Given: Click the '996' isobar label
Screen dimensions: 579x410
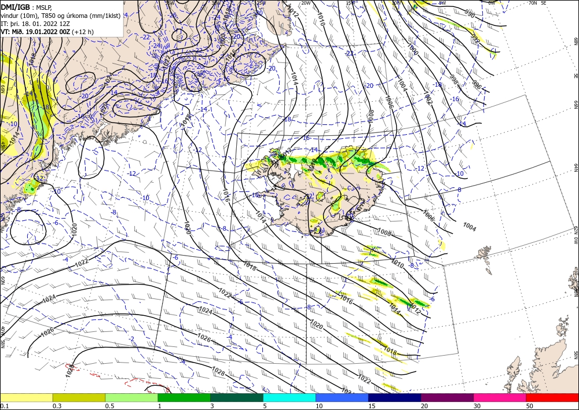Looking at the screenshot, I should pyautogui.click(x=477, y=85).
